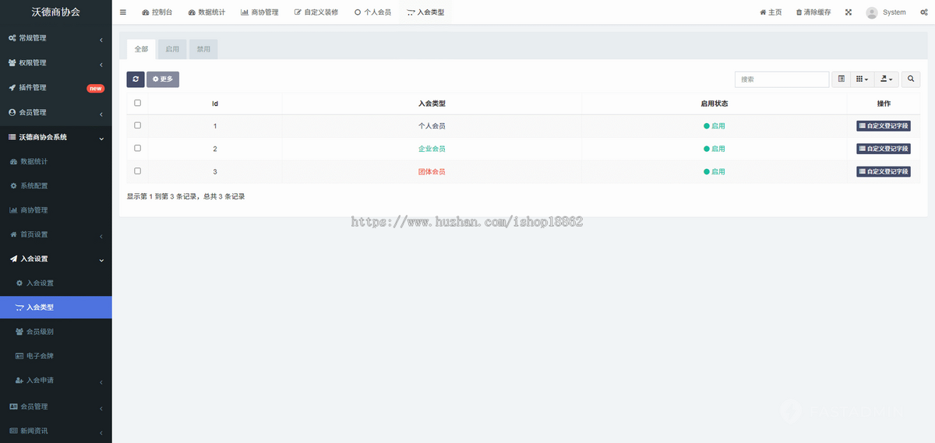Click 自定义登记字段 button for 个人会员
The image size is (935, 443).
(884, 125)
